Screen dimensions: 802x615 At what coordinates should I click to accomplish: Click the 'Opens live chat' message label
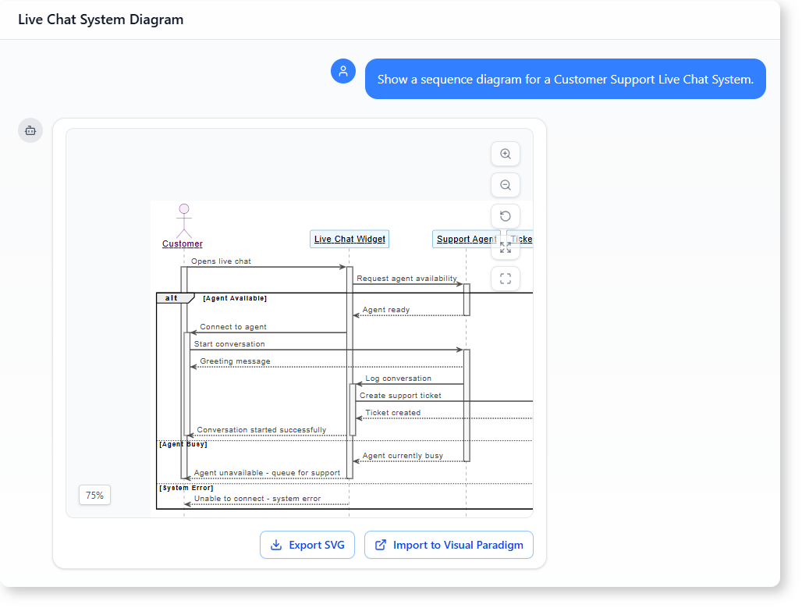tap(221, 261)
